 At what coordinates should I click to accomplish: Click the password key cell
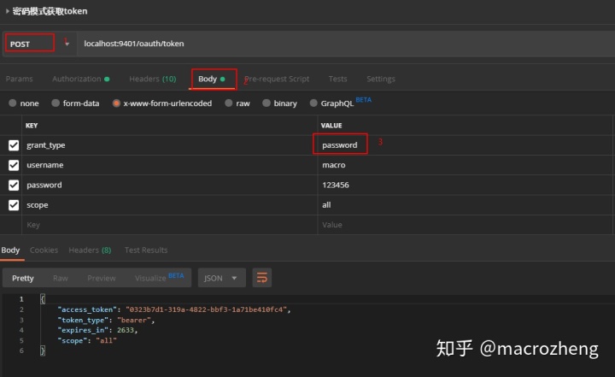169,185
